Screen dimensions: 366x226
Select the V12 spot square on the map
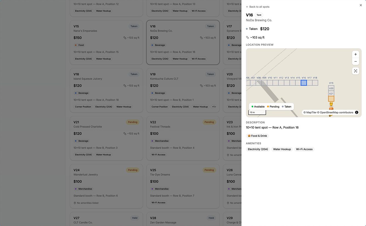coord(281,83)
